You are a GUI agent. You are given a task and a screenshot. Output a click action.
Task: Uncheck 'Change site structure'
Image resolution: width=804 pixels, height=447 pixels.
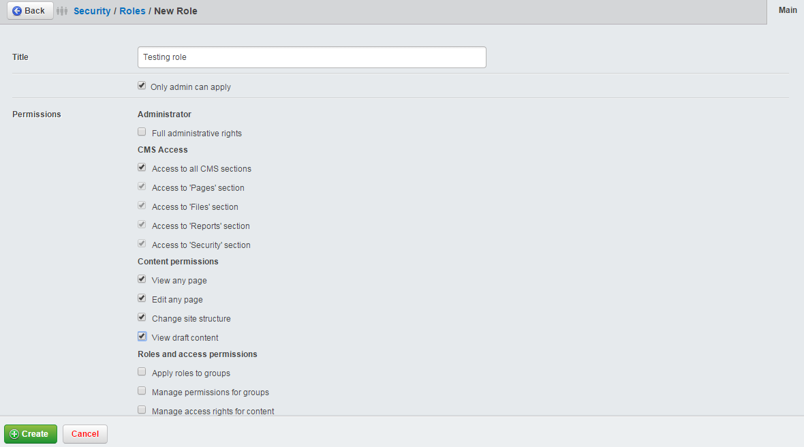(x=142, y=317)
